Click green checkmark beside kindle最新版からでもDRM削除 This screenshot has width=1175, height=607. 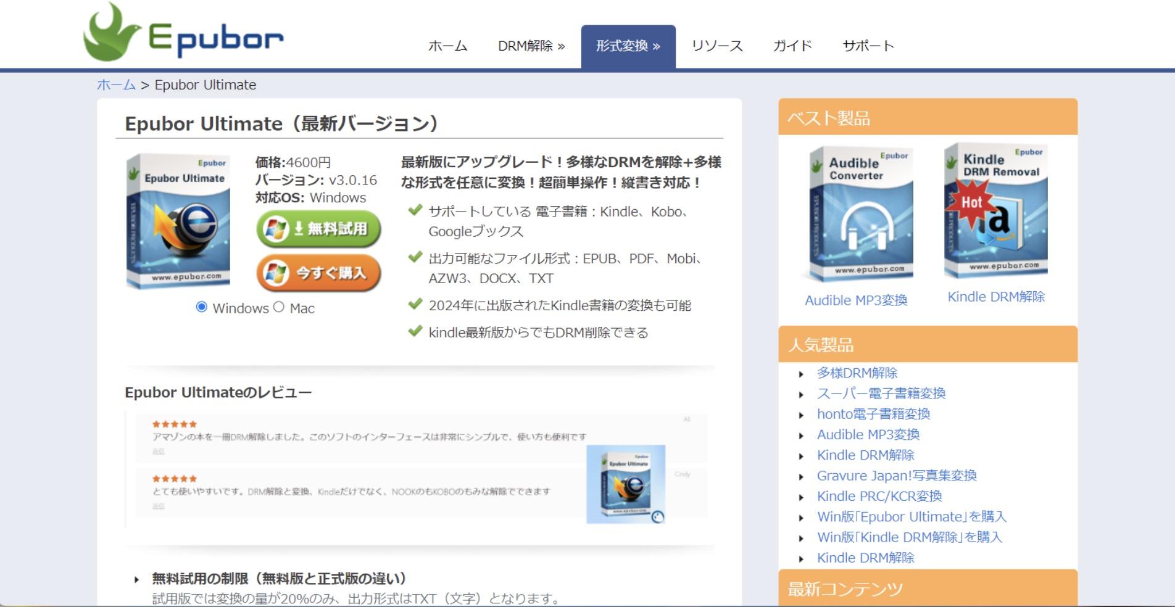pos(415,331)
